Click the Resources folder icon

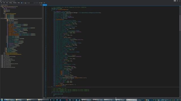coord(5,11)
